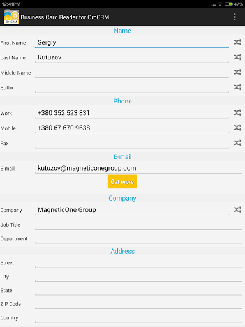
Task: Focus the empty State field
Action: pos(138,290)
